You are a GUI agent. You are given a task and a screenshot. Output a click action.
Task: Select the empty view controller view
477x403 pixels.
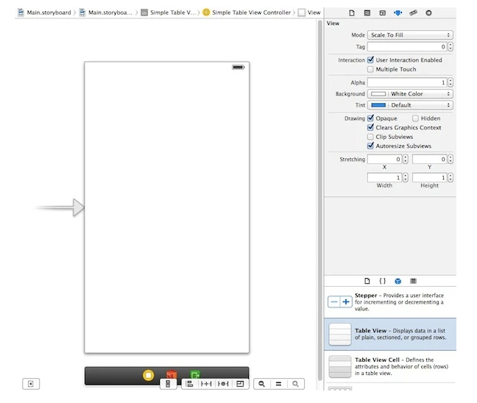coord(166,207)
